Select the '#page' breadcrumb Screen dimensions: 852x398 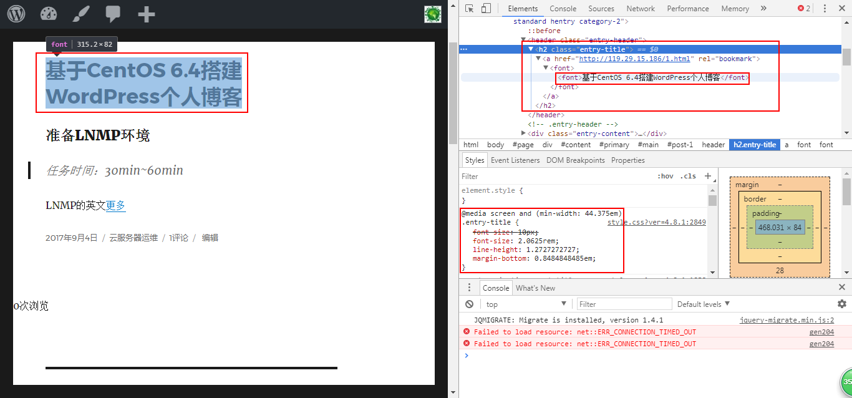pyautogui.click(x=523, y=145)
